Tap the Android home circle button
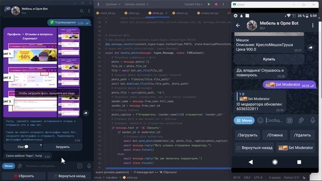The image size is (322, 181). click(275, 162)
